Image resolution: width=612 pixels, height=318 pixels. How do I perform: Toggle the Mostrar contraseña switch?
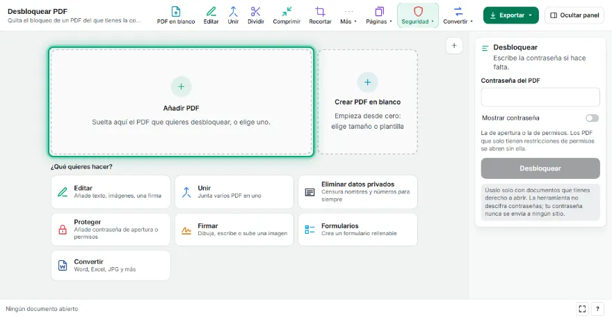592,118
